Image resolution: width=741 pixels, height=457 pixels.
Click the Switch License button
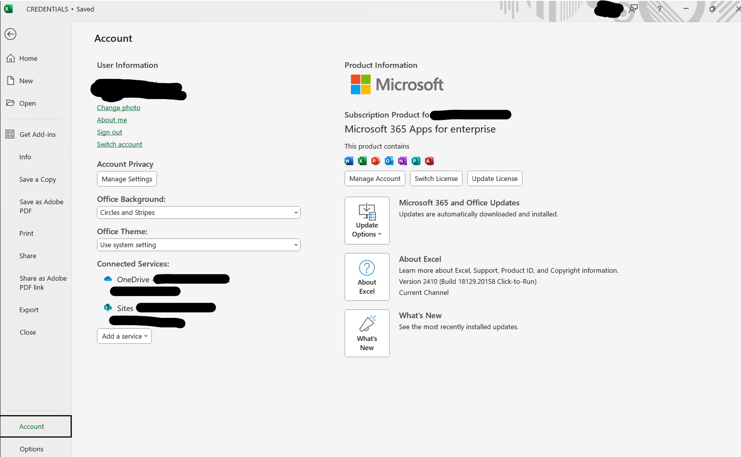click(436, 178)
